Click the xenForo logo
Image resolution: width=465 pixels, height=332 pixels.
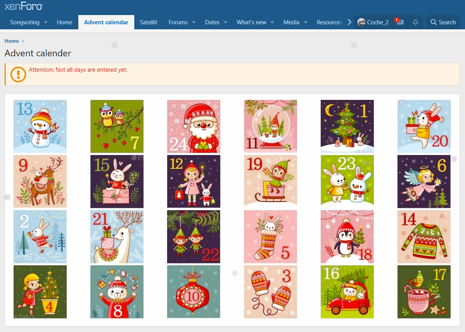point(24,7)
